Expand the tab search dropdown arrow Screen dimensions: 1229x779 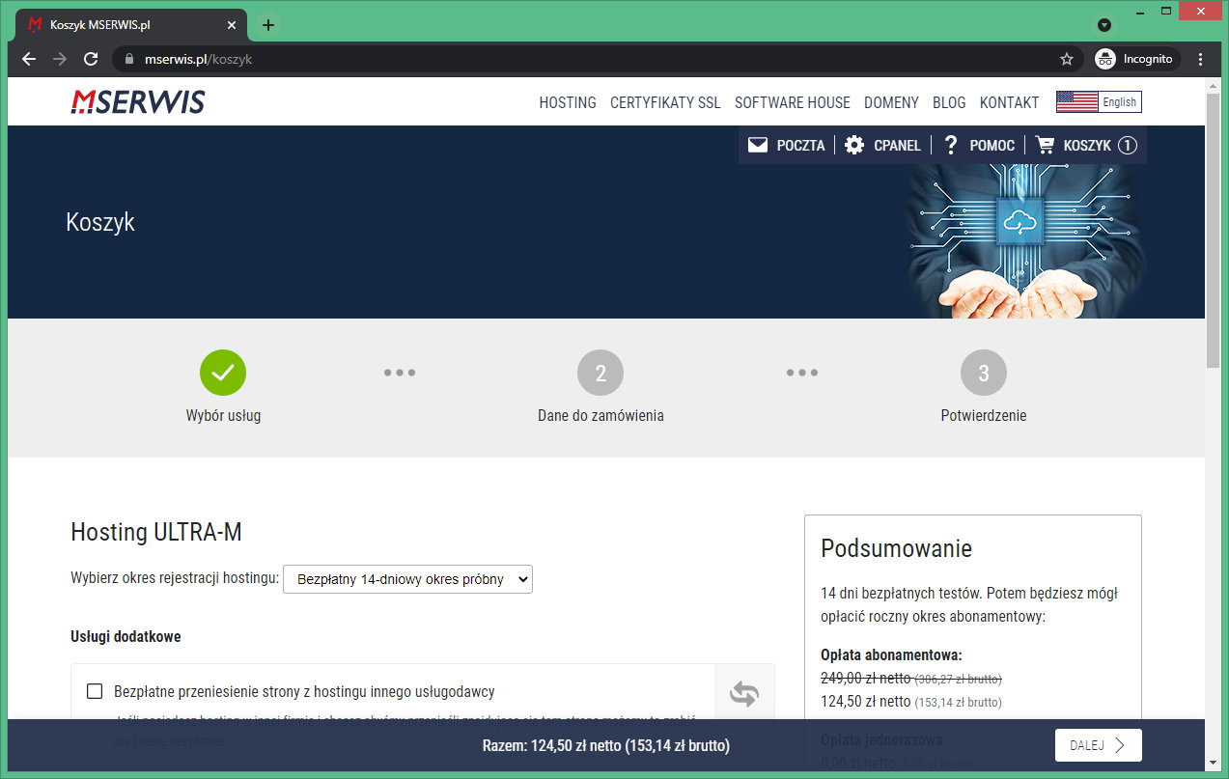point(1105,25)
